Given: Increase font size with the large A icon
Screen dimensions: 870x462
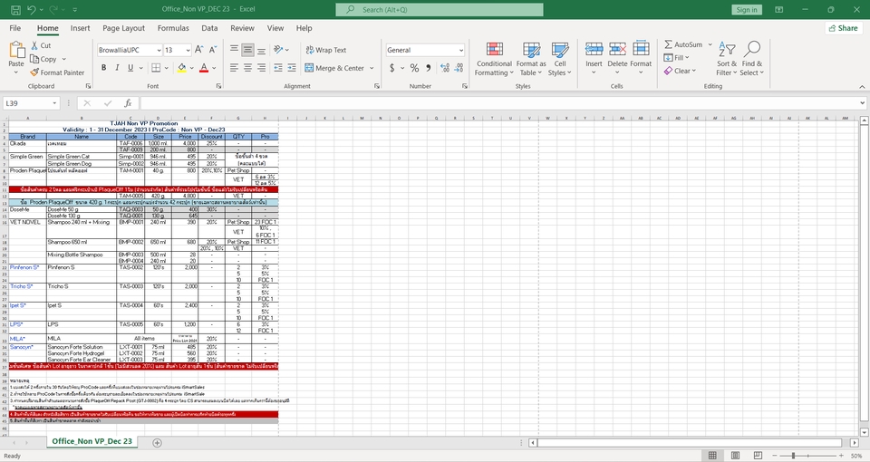Looking at the screenshot, I should point(198,49).
